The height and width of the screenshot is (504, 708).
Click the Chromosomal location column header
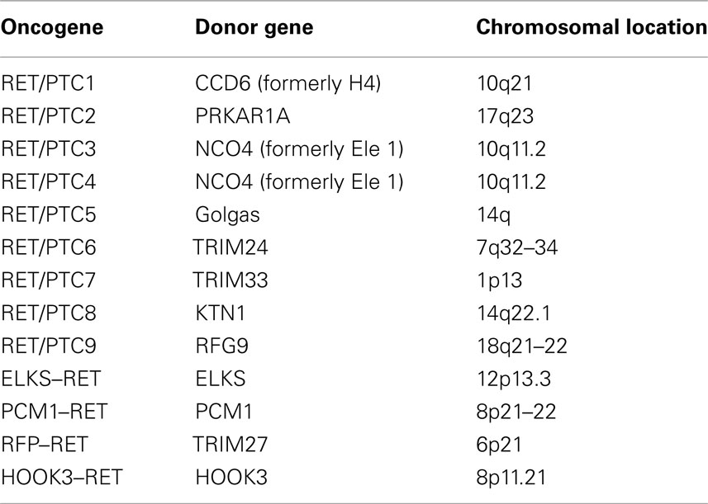[x=592, y=27]
